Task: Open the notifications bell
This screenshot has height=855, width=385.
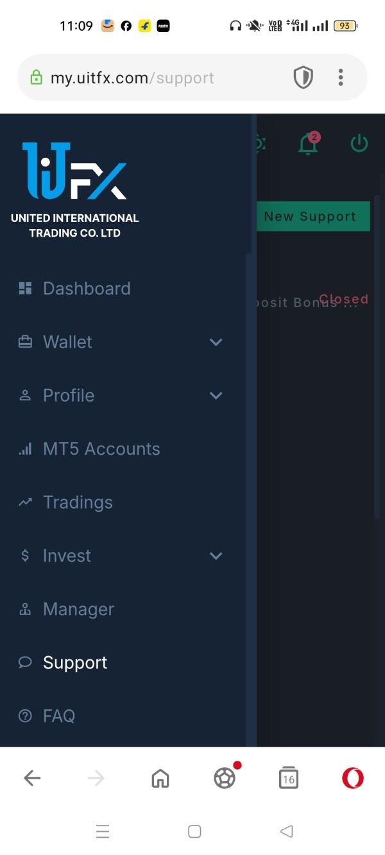Action: 309,144
